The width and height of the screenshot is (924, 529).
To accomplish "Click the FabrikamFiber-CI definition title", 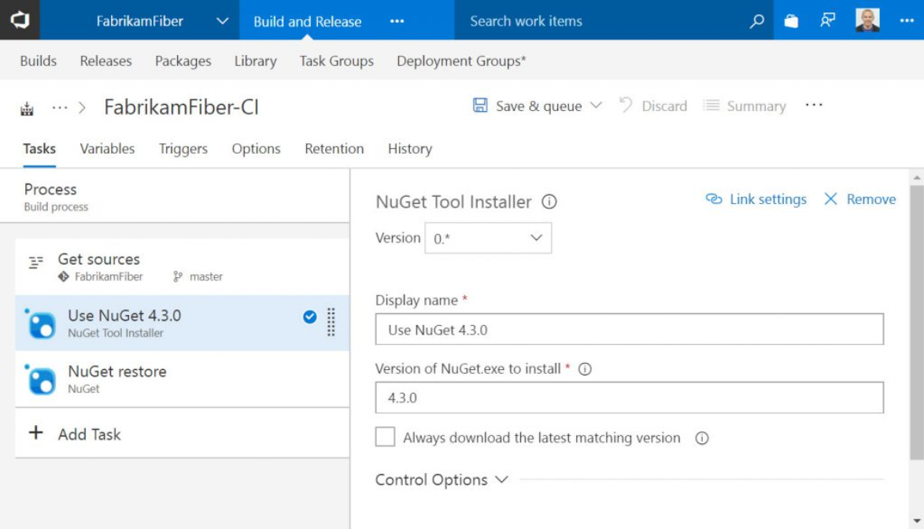I will pos(181,107).
